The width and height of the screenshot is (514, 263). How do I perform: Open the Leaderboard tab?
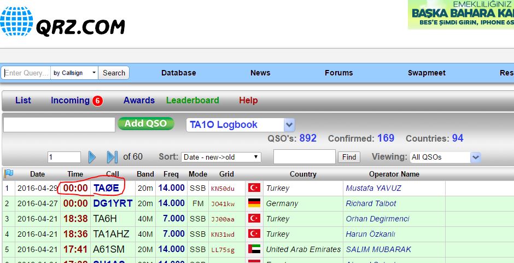[x=192, y=101]
